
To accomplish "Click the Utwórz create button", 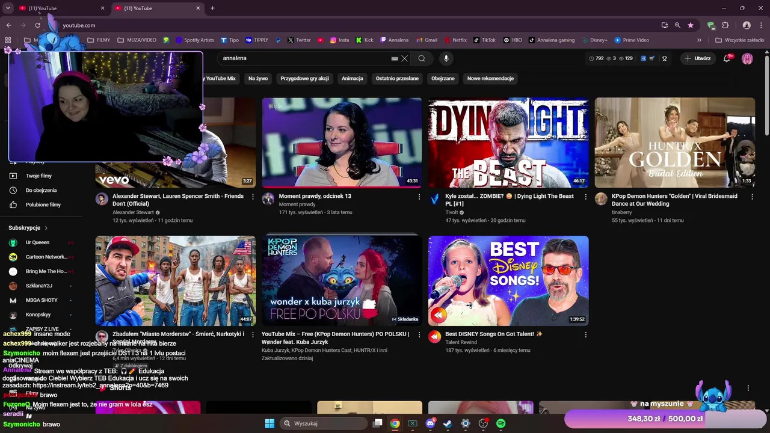I will pos(698,58).
